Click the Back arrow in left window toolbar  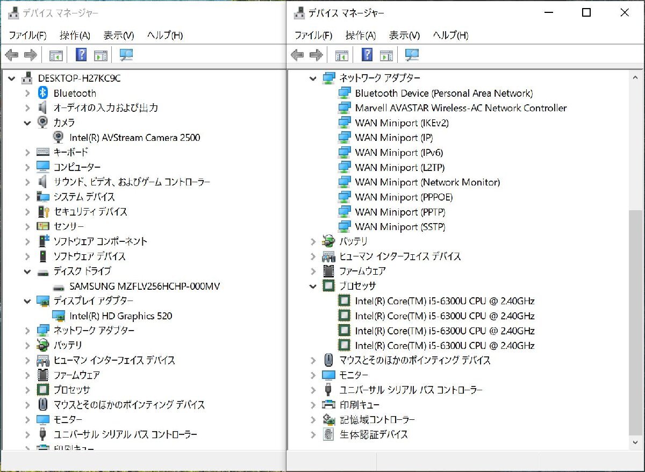tap(11, 55)
